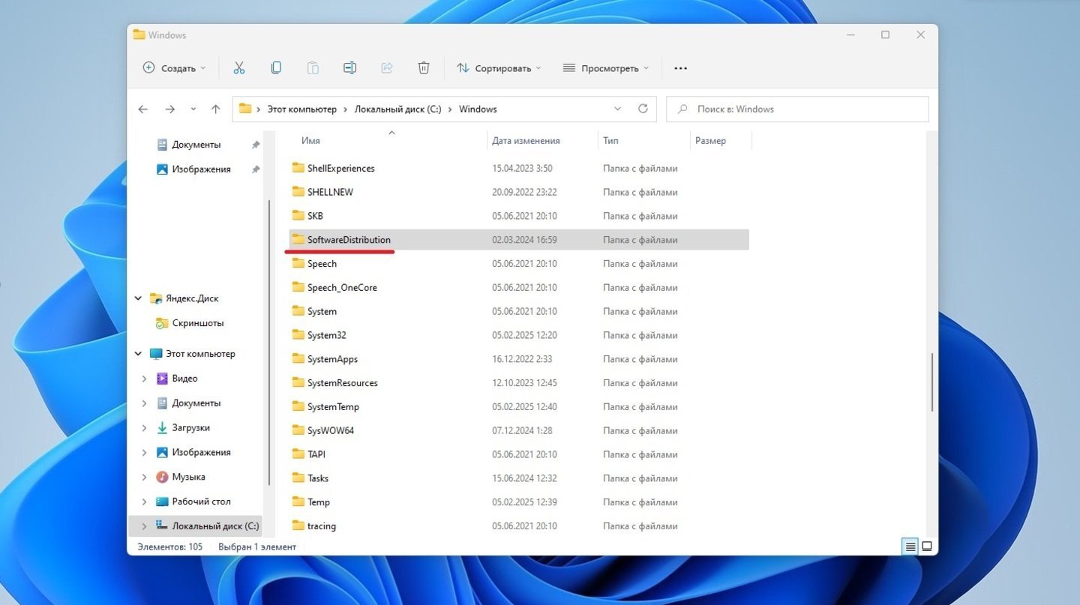Click the System32 folder icon
This screenshot has height=605, width=1080.
point(298,335)
